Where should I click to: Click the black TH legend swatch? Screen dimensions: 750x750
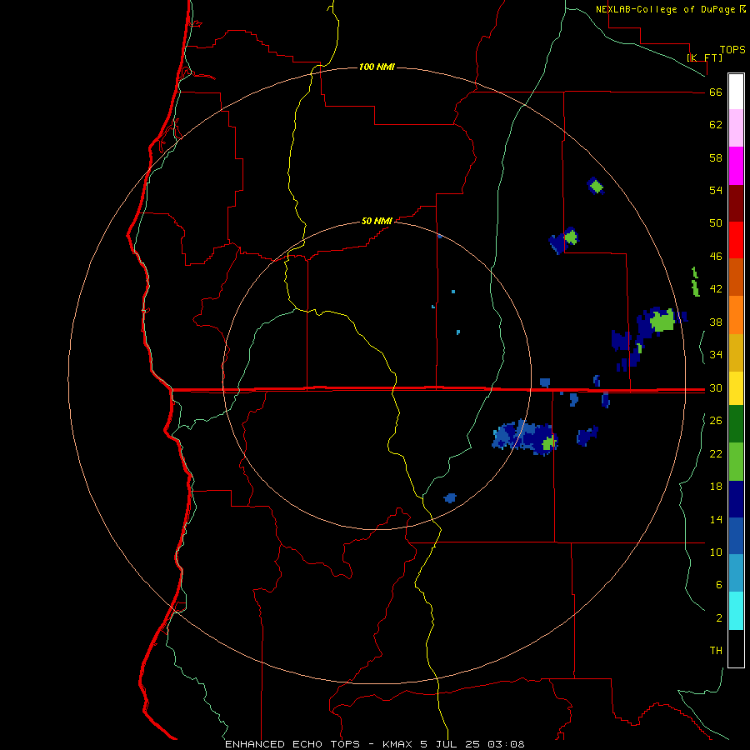pyautogui.click(x=736, y=648)
